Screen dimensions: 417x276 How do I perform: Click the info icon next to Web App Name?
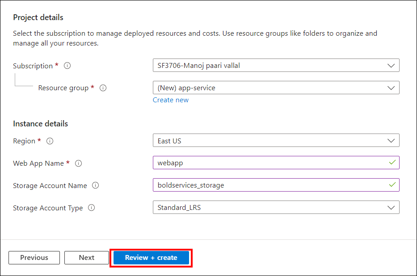pyautogui.click(x=79, y=163)
